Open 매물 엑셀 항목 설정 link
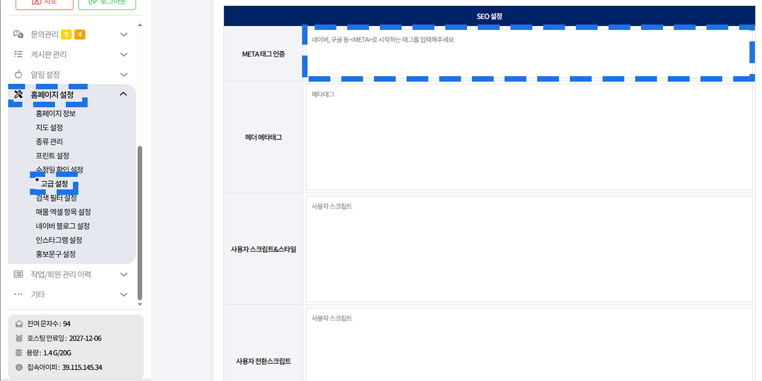Viewport: 762px width, 381px height. pos(63,212)
